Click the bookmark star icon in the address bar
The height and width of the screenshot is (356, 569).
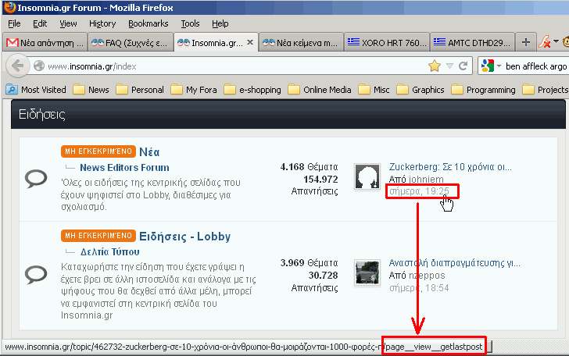[x=434, y=66]
